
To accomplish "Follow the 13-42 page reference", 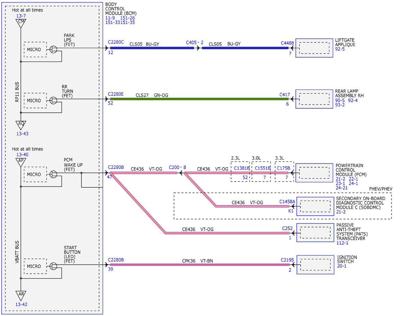I will tap(22, 304).
